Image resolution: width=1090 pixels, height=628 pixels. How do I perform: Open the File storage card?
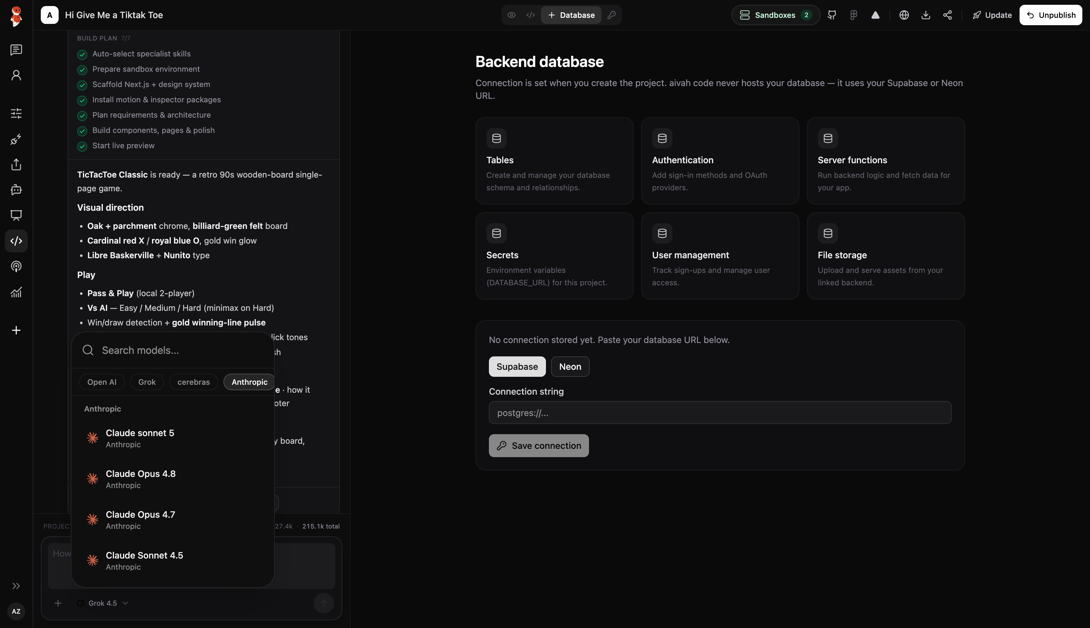point(886,256)
